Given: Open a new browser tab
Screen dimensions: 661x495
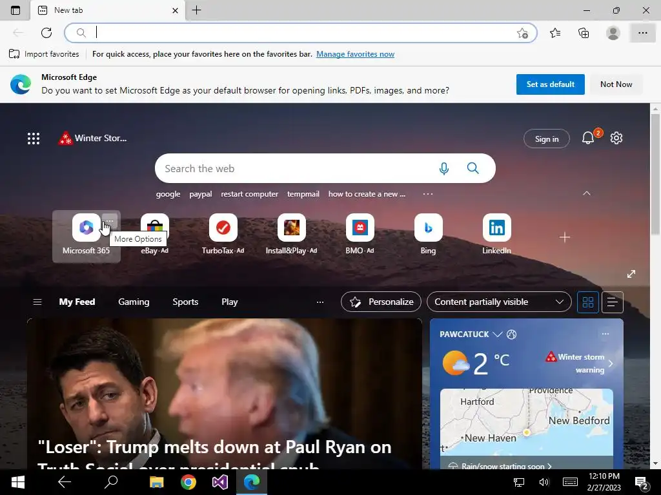Looking at the screenshot, I should tap(196, 10).
